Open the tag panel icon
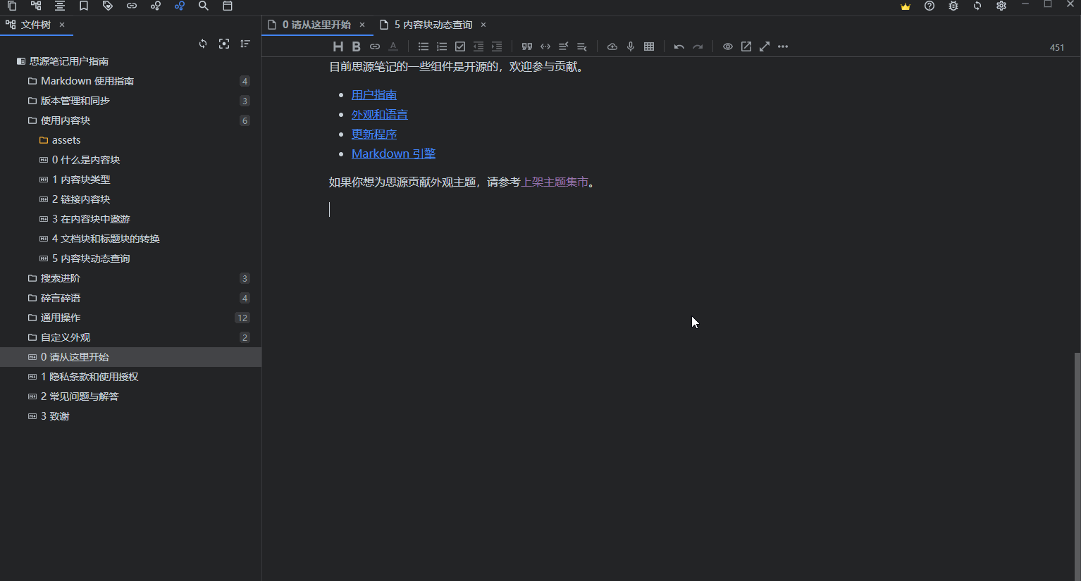1081x581 pixels. click(108, 6)
